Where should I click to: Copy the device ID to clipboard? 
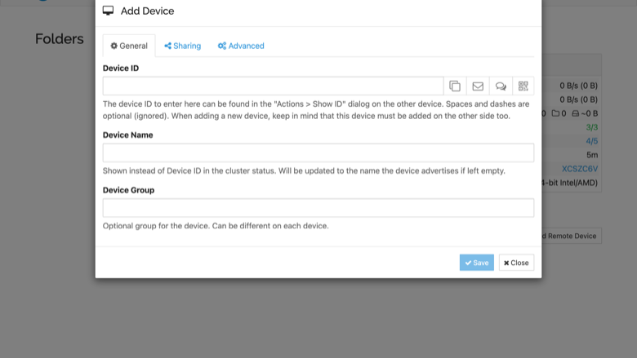[x=455, y=86]
